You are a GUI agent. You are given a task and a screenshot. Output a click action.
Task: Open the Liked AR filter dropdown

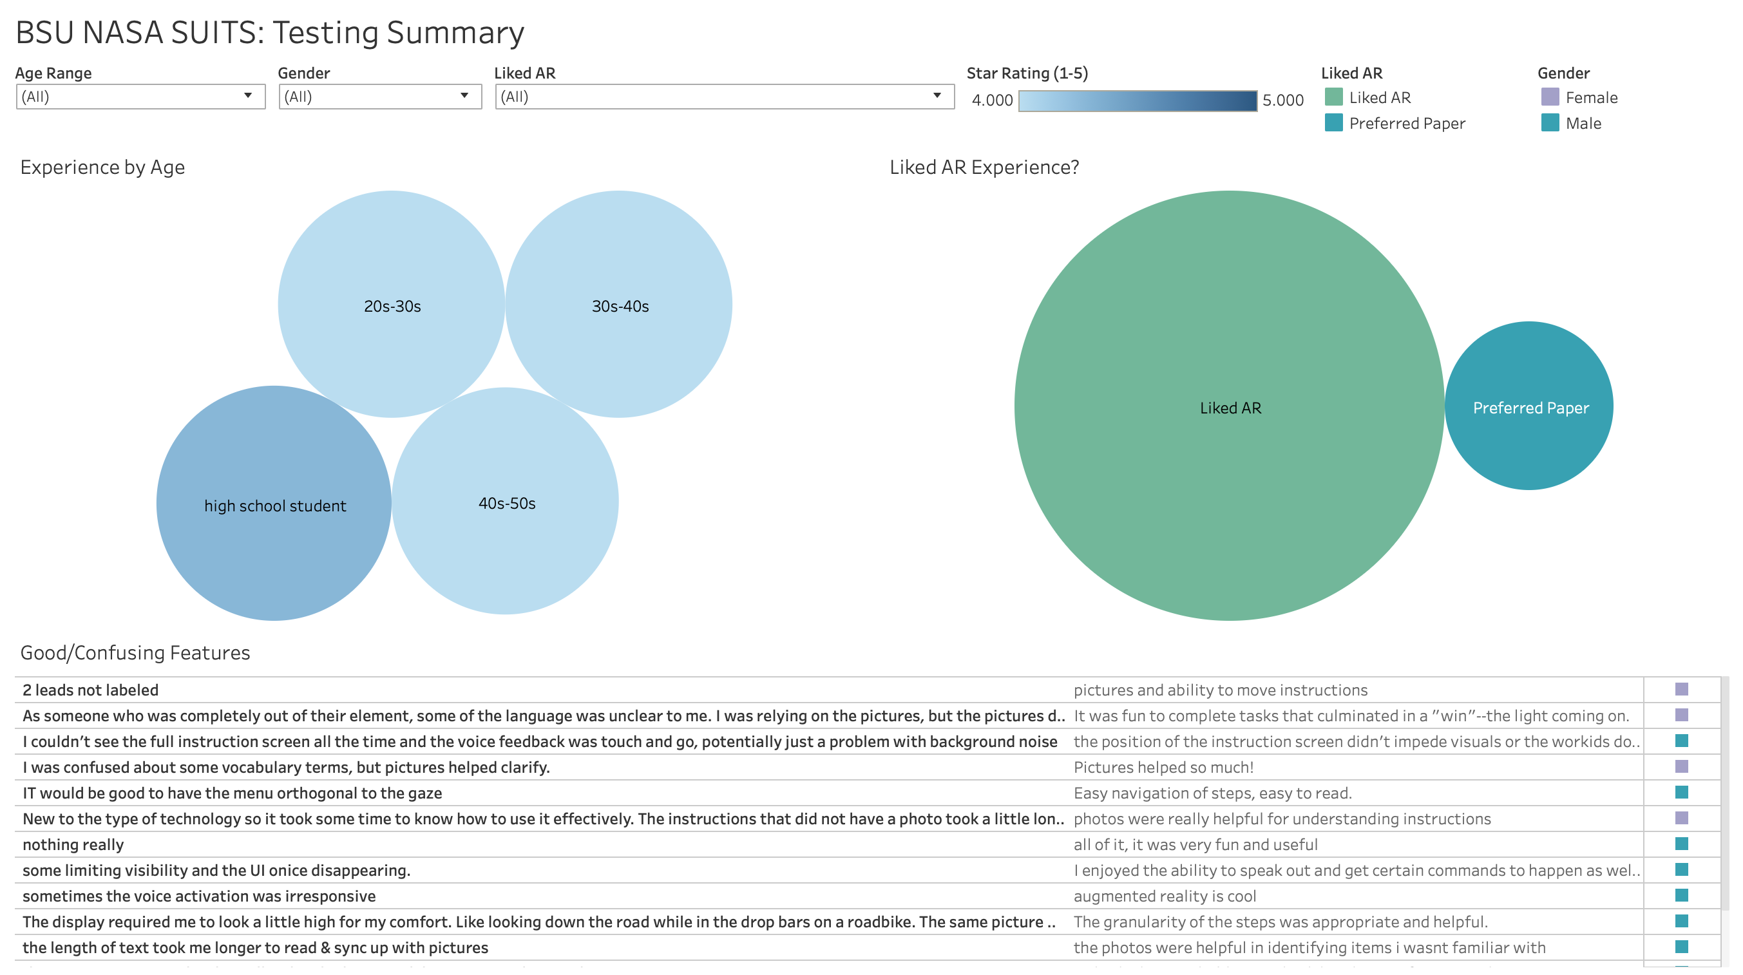[725, 97]
